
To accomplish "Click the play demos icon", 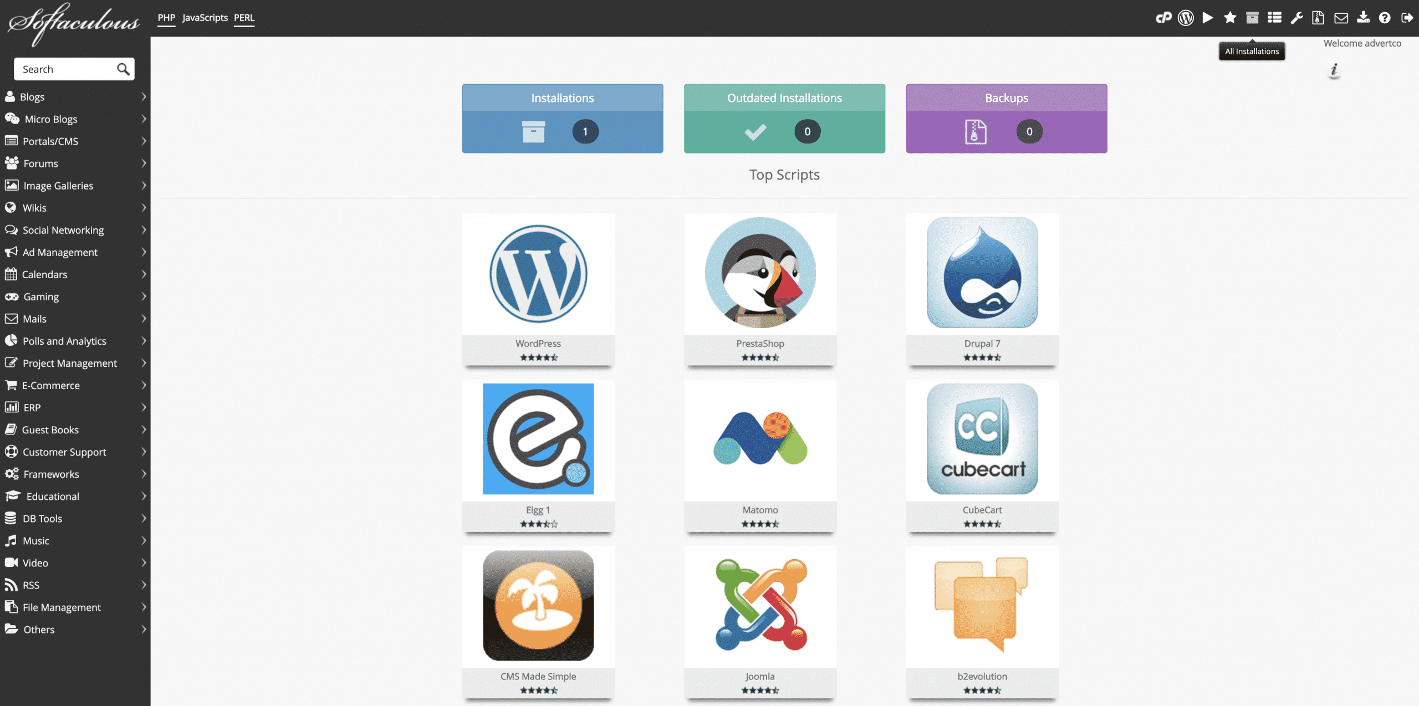I will 1208,18.
